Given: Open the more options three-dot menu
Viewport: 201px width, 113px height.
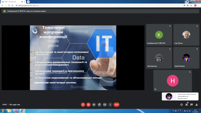Looking at the screenshot, I should point(110,105).
